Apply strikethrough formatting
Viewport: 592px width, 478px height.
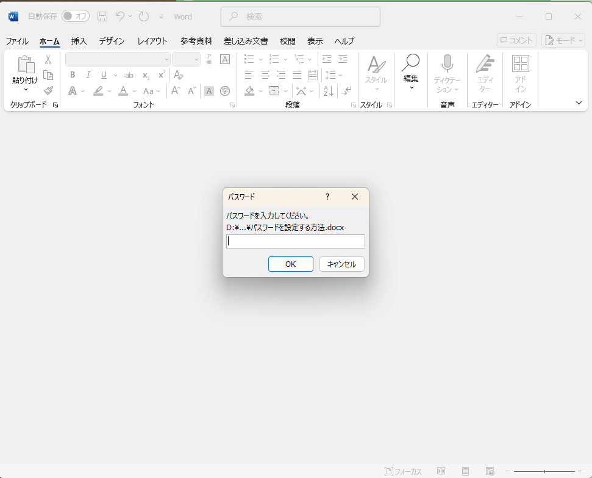(129, 74)
